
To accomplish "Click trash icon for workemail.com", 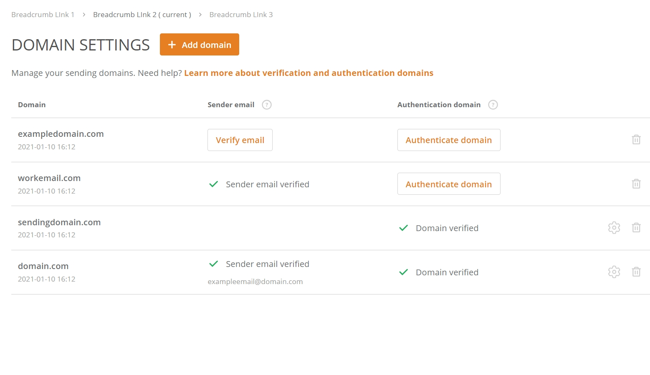I will [x=636, y=184].
